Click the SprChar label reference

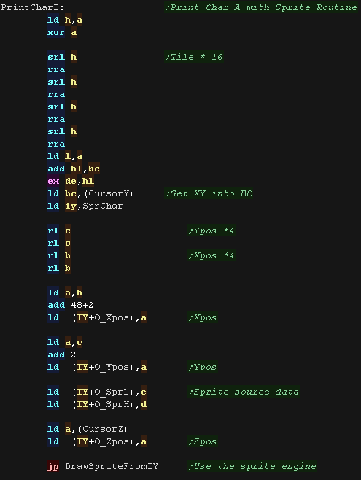(103, 206)
